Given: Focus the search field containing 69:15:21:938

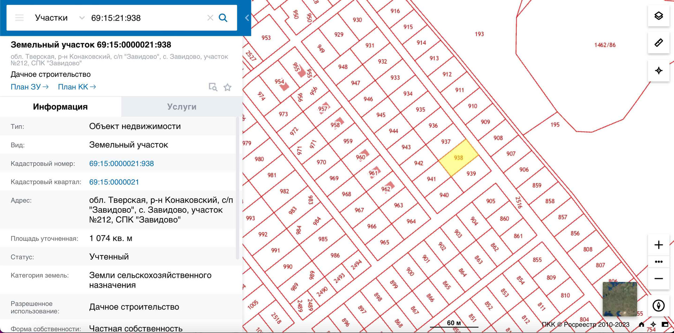Looking at the screenshot, I should (x=147, y=18).
